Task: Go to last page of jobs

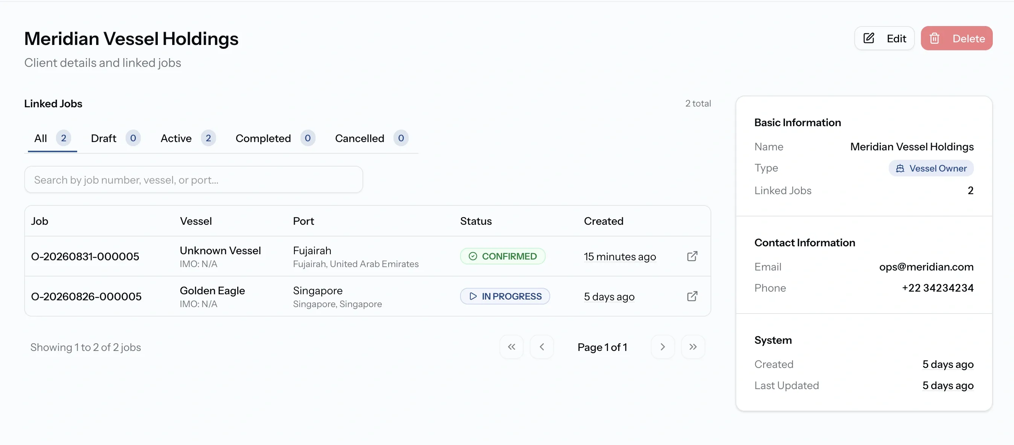Action: (x=693, y=347)
